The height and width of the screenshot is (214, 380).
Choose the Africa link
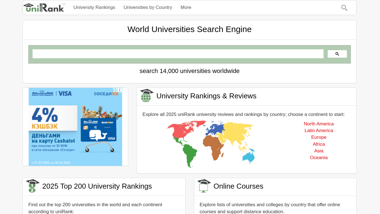point(319,144)
